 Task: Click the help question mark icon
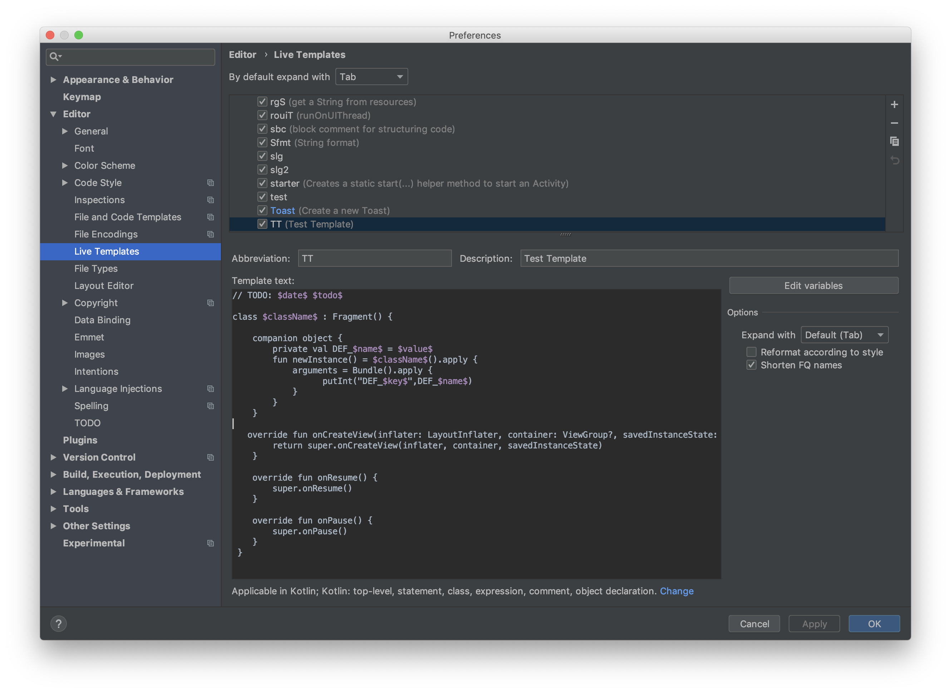tap(59, 623)
